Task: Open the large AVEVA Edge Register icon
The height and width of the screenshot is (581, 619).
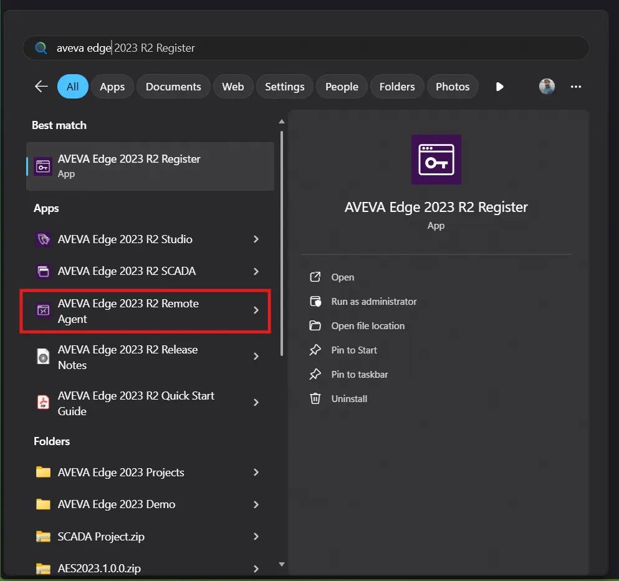Action: tap(436, 160)
